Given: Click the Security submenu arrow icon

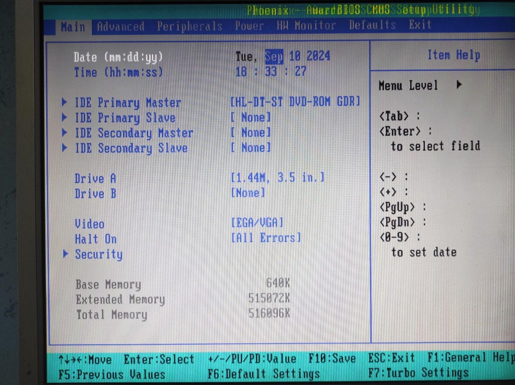Looking at the screenshot, I should click(66, 254).
